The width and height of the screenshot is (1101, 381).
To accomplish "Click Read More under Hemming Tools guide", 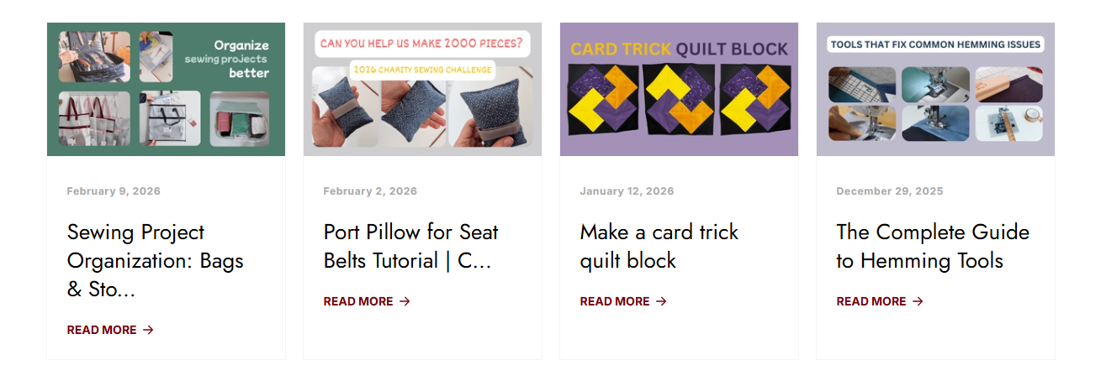I will point(871,301).
